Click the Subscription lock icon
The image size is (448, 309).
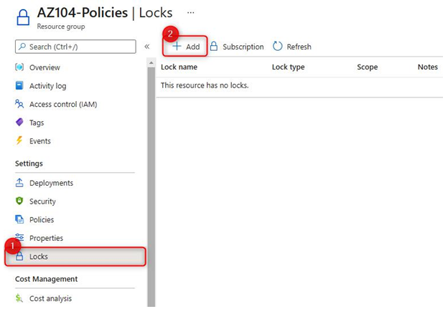pyautogui.click(x=214, y=46)
